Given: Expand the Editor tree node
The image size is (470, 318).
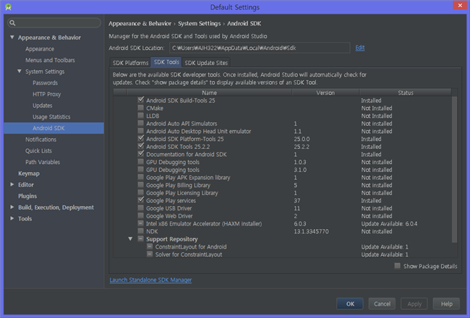Looking at the screenshot, I should coord(12,184).
